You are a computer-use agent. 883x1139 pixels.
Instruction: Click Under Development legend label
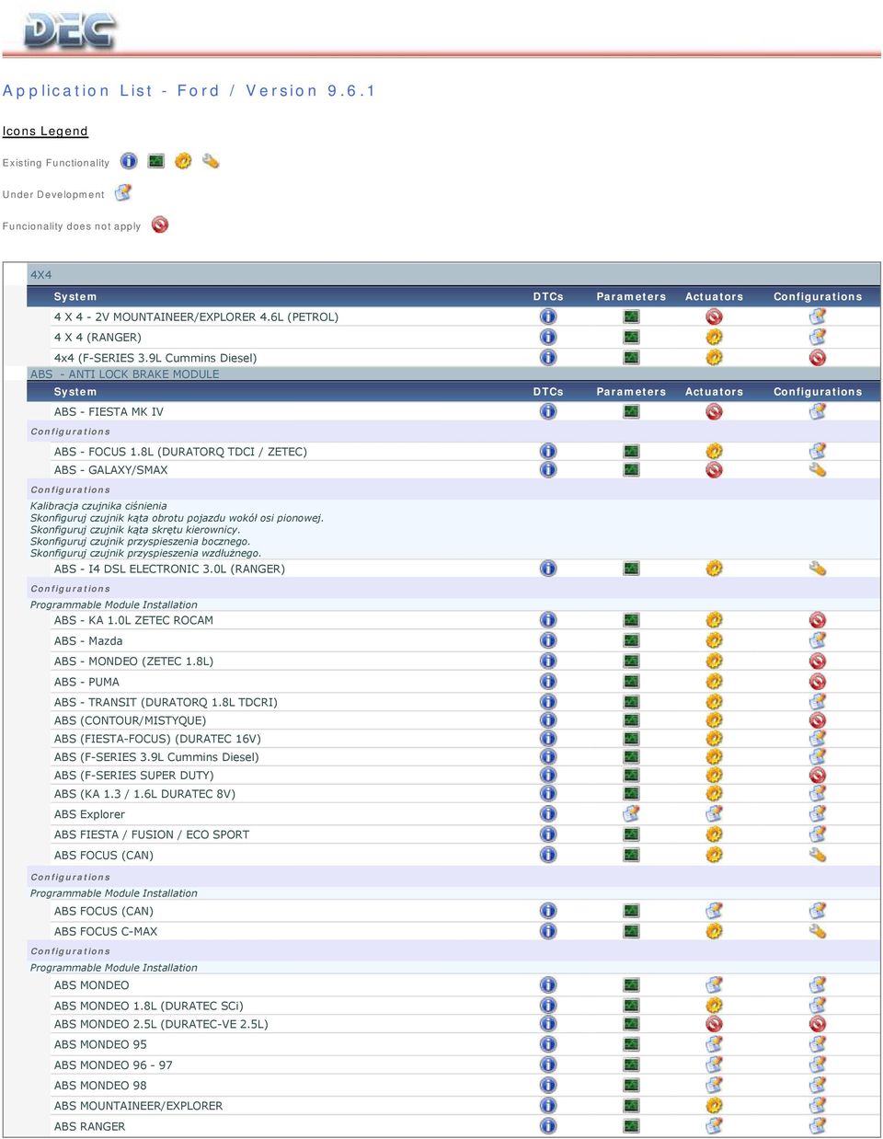(x=53, y=195)
